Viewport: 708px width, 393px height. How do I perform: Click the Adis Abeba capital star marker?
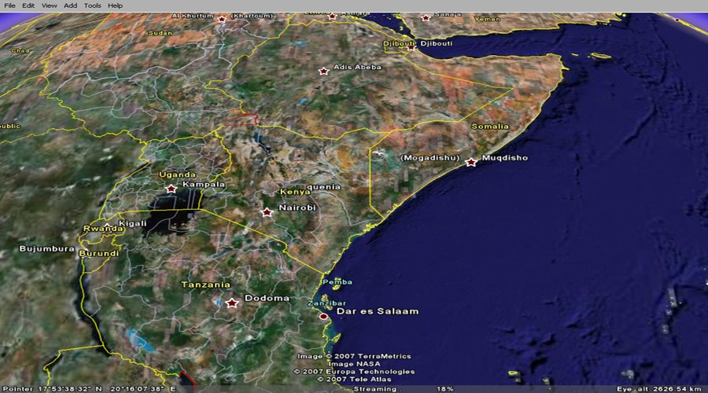tap(323, 72)
